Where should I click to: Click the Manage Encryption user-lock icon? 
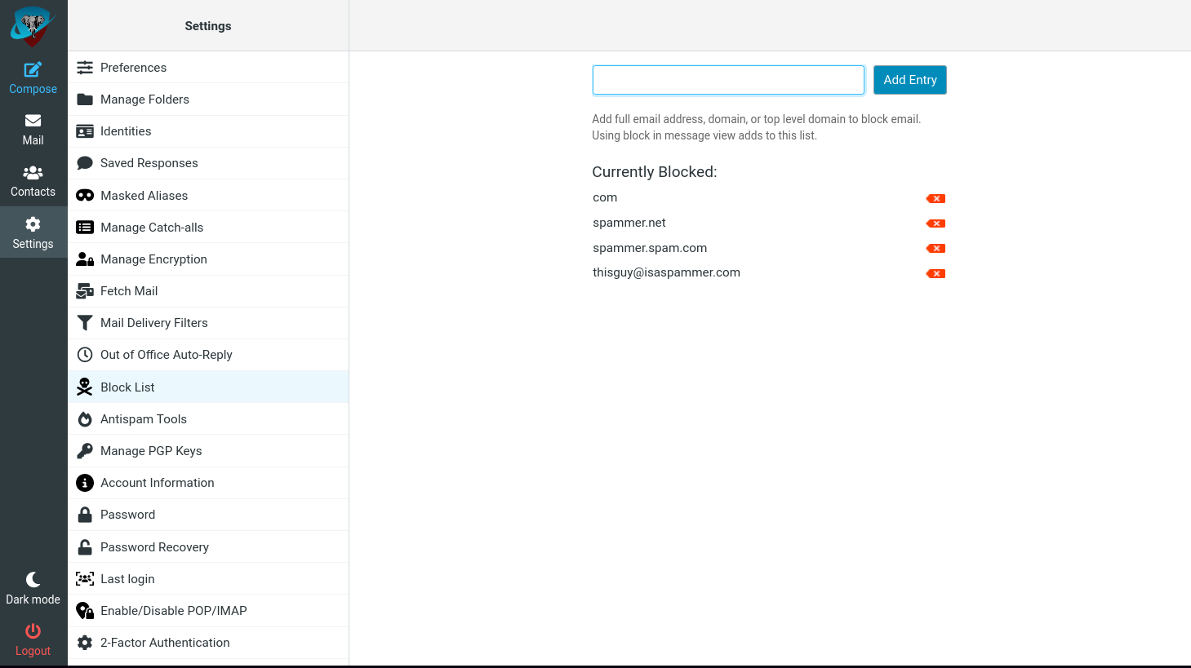coord(85,259)
